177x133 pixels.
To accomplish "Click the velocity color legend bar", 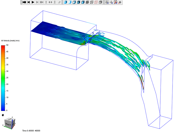I will [3, 78].
